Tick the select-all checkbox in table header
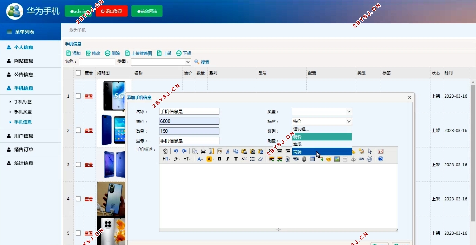 tap(78, 73)
